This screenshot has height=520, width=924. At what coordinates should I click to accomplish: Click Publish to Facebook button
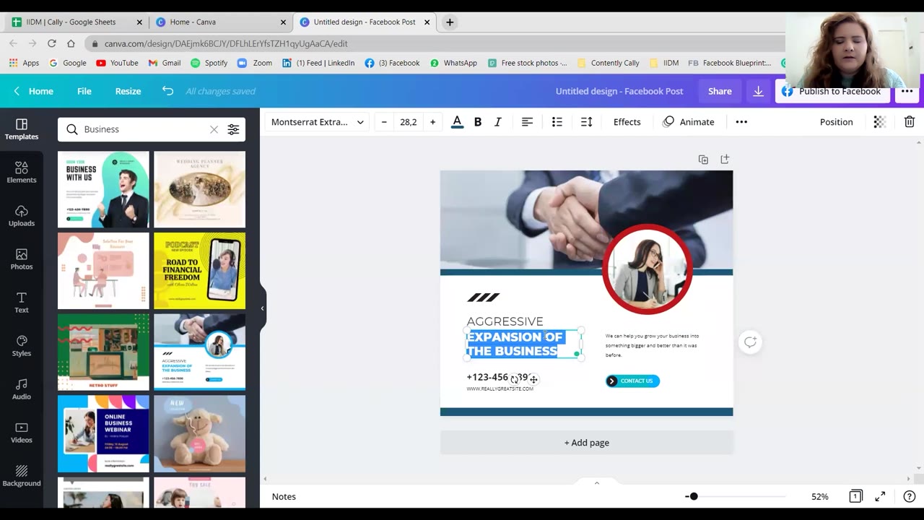(831, 91)
